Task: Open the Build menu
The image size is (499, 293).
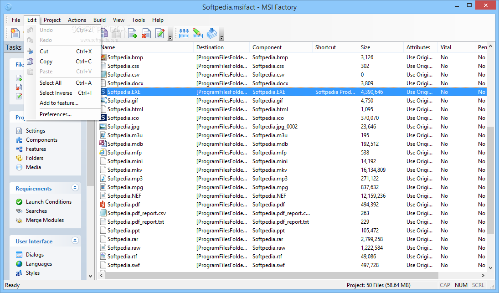Action: coord(100,20)
